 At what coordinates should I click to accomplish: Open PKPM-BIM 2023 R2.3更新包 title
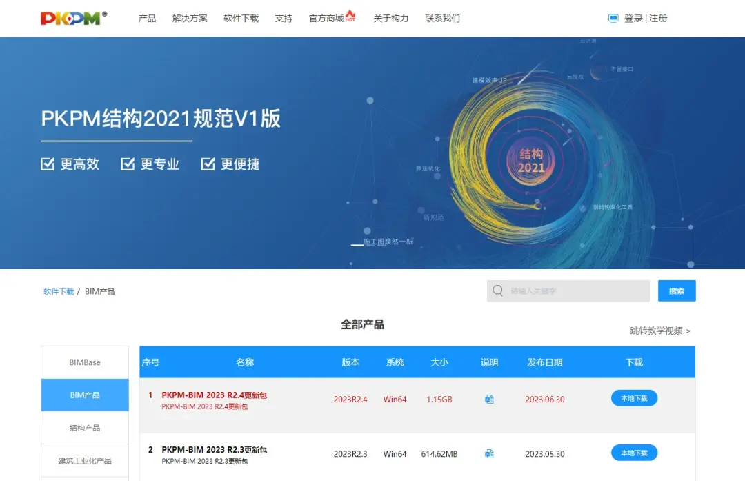[x=215, y=450]
